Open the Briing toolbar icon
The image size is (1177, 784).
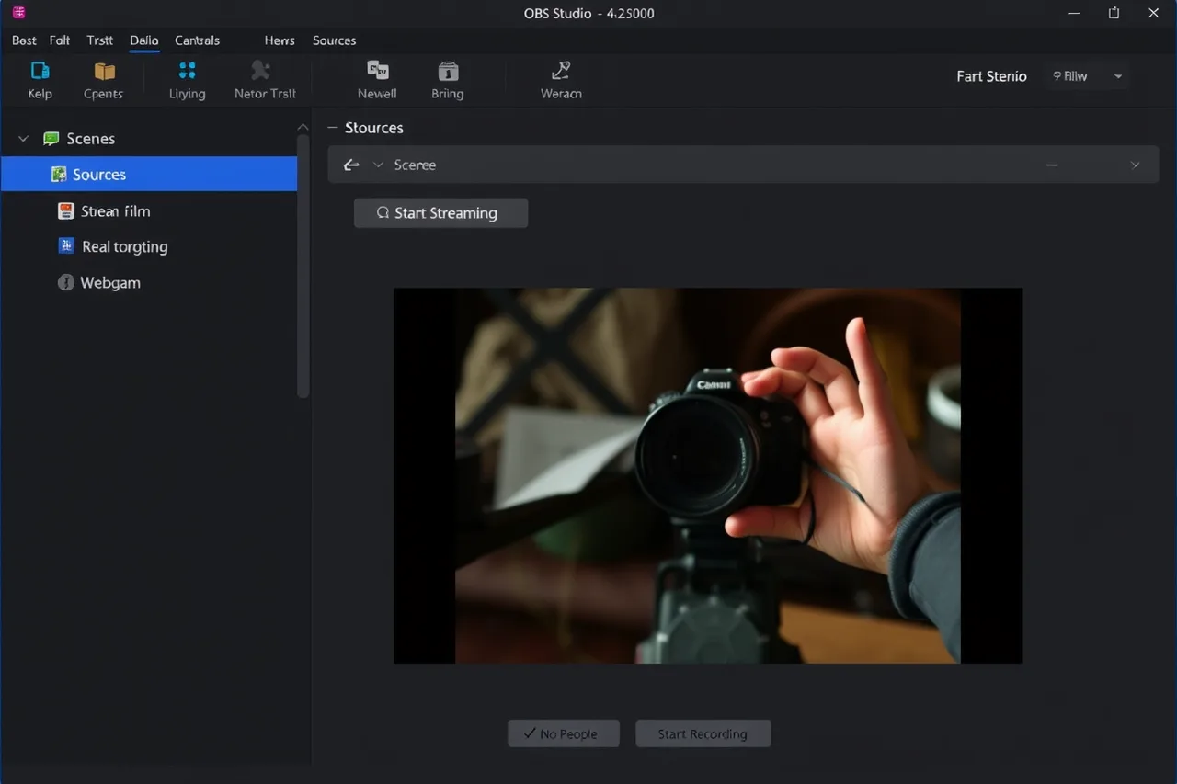448,71
